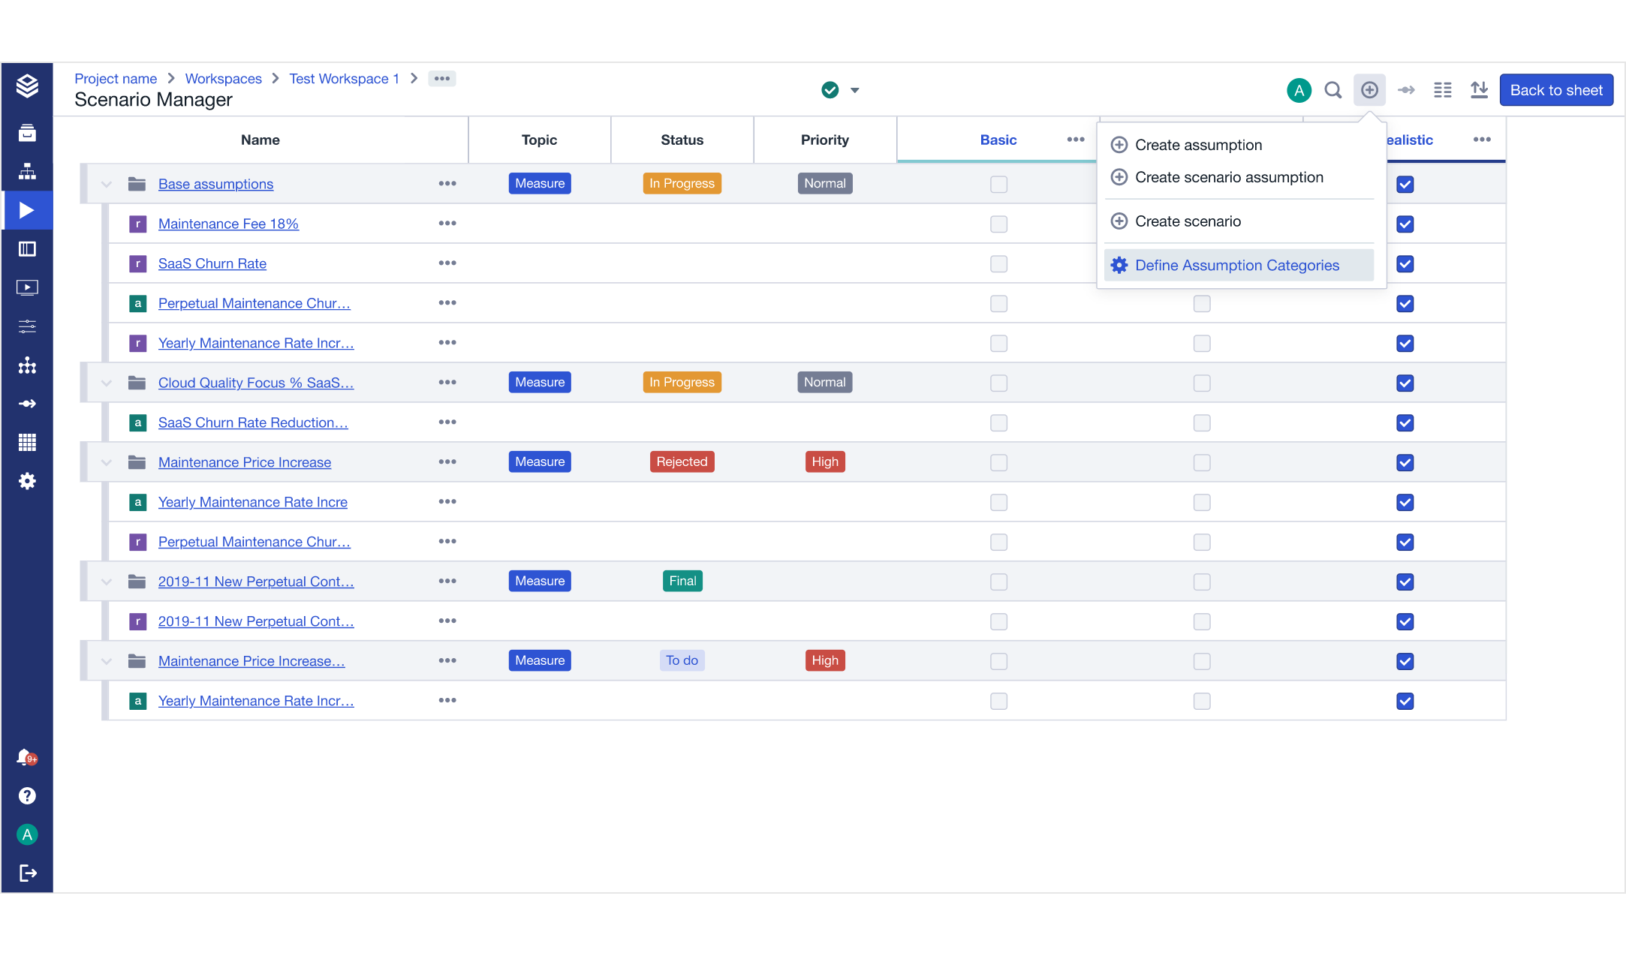The width and height of the screenshot is (1626, 956).
Task: Select Create scenario from the menu
Action: [x=1188, y=221]
